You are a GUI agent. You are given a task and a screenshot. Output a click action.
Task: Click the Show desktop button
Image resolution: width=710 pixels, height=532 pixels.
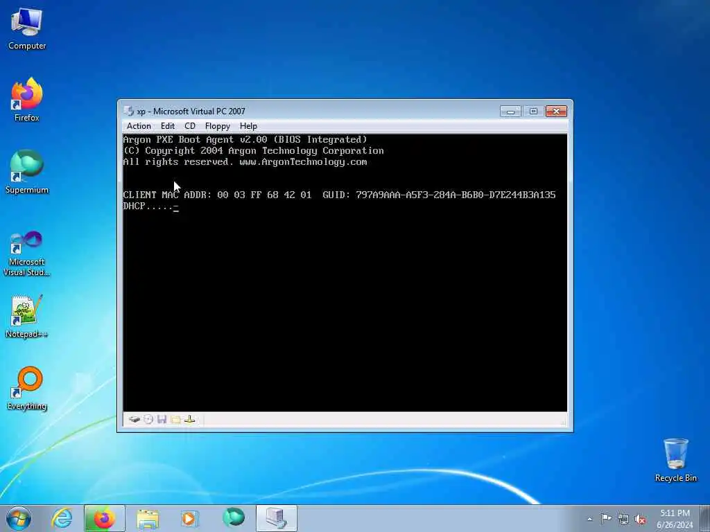point(706,519)
